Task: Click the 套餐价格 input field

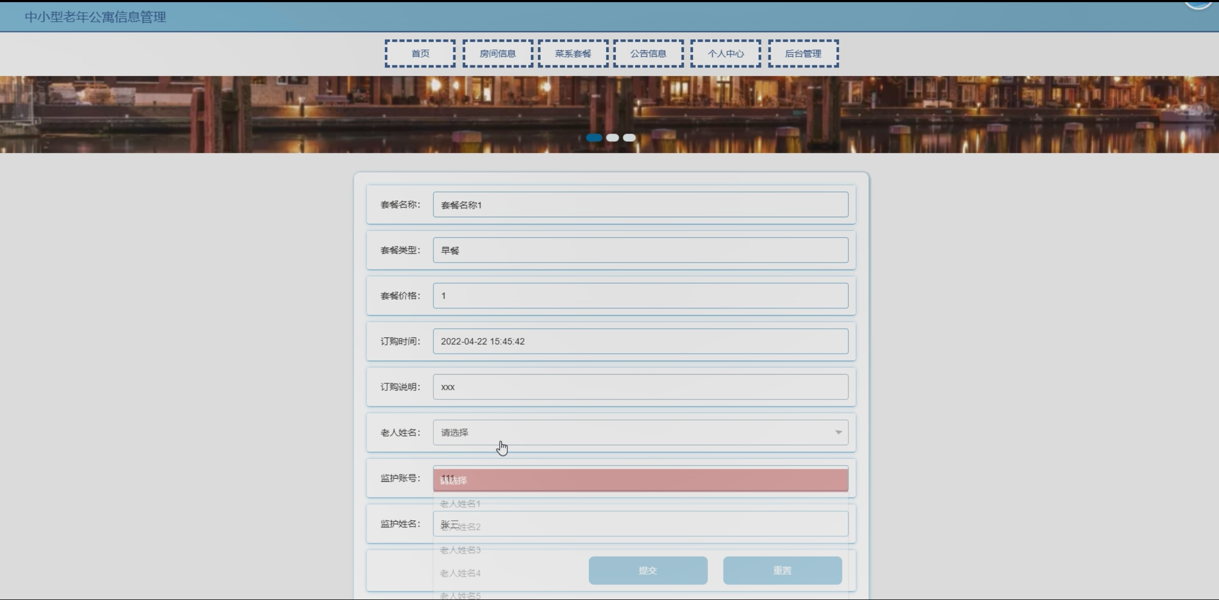Action: 640,296
